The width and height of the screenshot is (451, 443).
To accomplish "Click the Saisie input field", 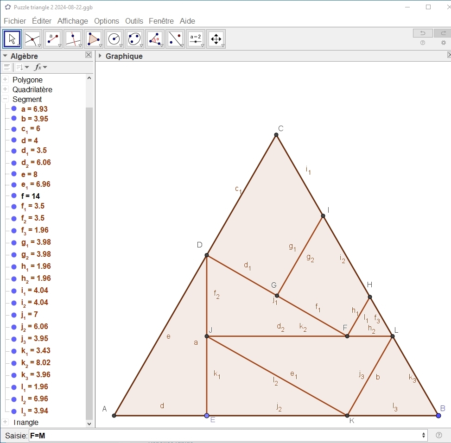I will click(x=227, y=436).
